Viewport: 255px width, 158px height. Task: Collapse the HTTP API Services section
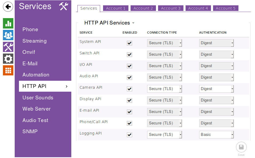pos(133,23)
